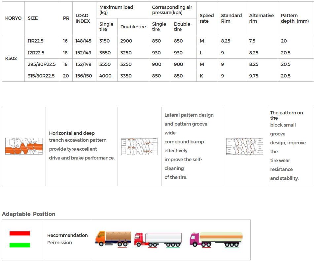This screenshot has width=317, height=265.
Task: Select the 295/80R22.5 size cell
Action: click(x=42, y=64)
